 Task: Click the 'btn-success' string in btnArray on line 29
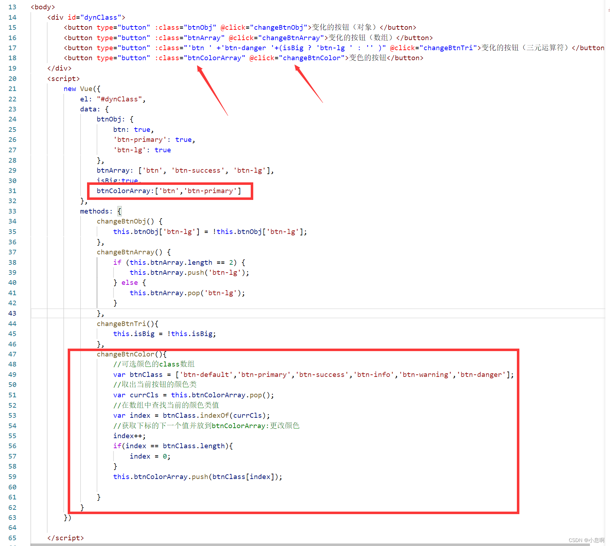point(198,170)
